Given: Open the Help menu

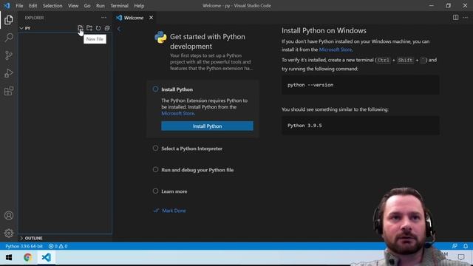Looking at the screenshot, I should [x=139, y=6].
